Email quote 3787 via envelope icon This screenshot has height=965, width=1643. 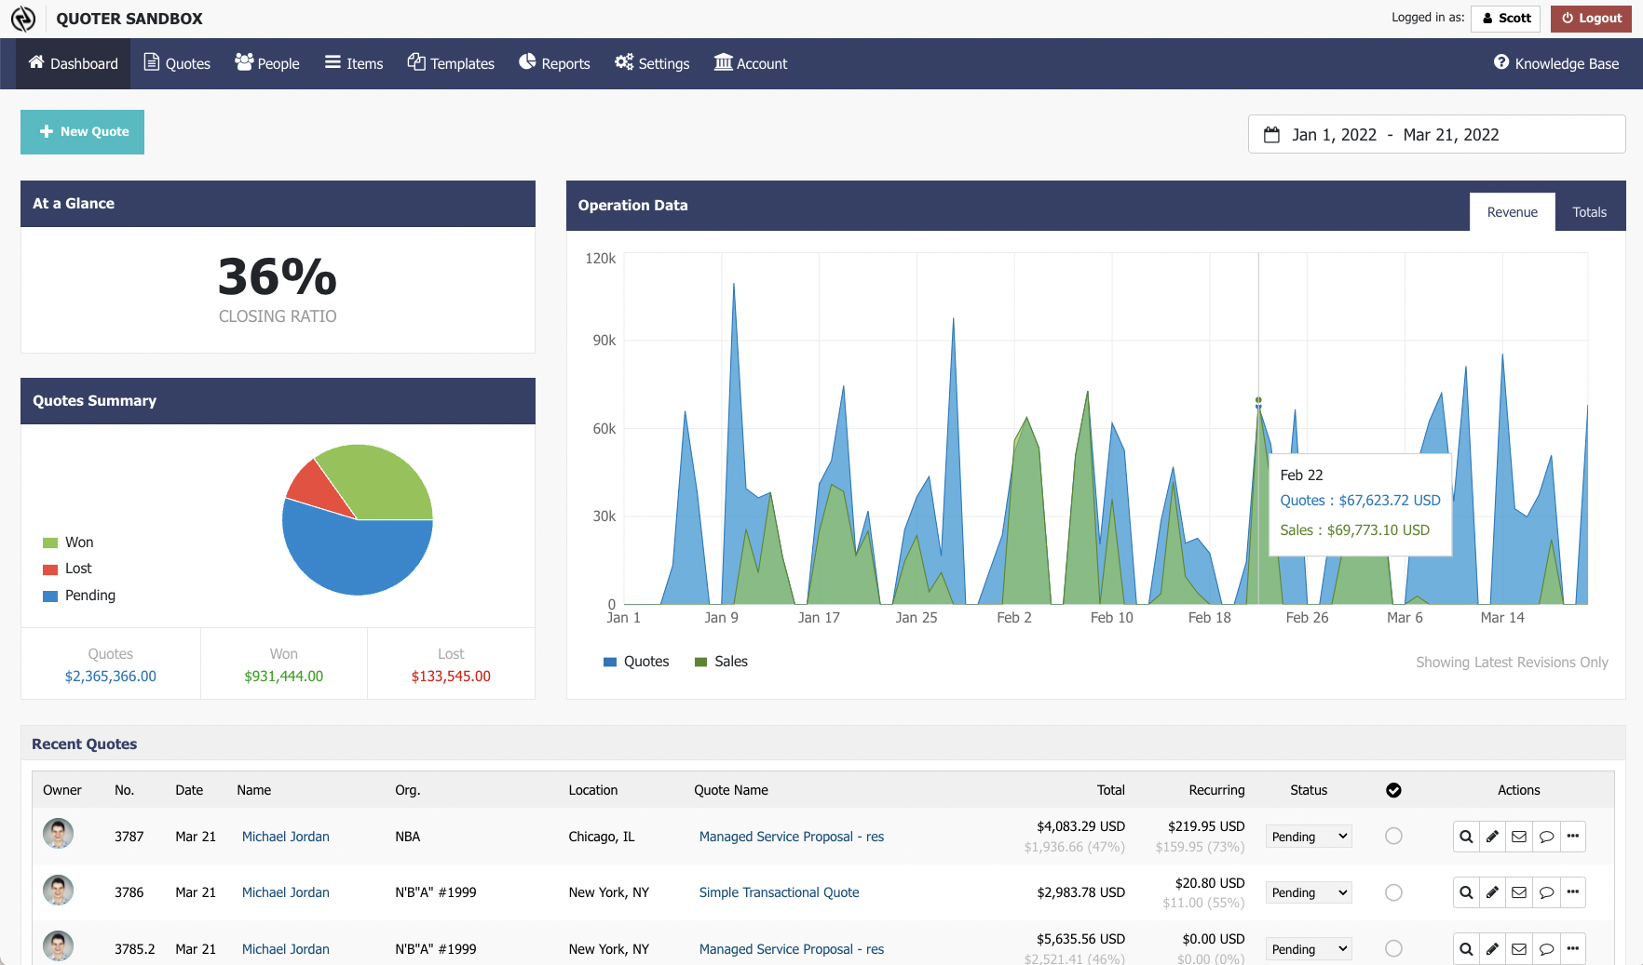[1519, 837]
